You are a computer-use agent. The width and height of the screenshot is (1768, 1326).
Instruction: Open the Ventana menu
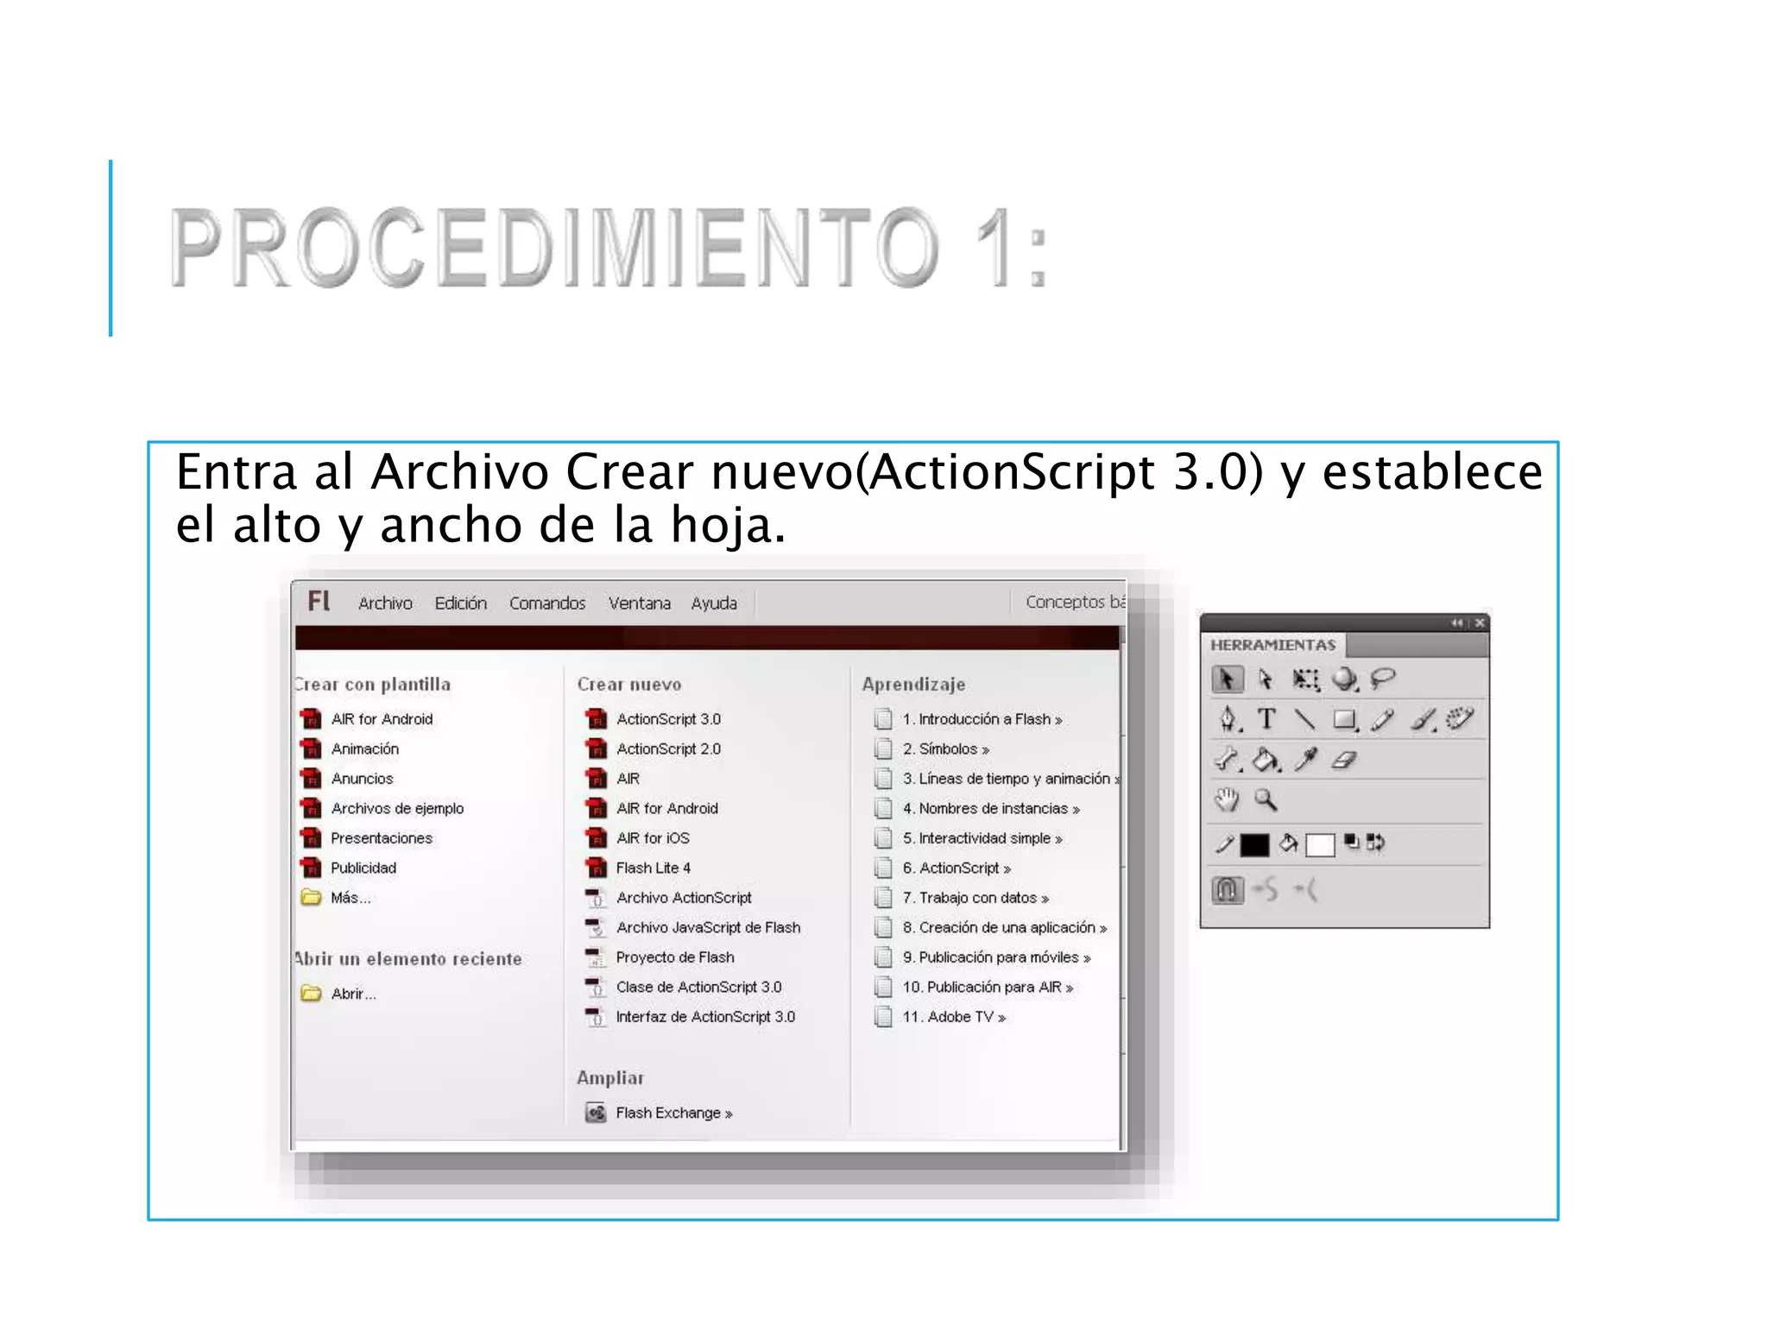639,603
